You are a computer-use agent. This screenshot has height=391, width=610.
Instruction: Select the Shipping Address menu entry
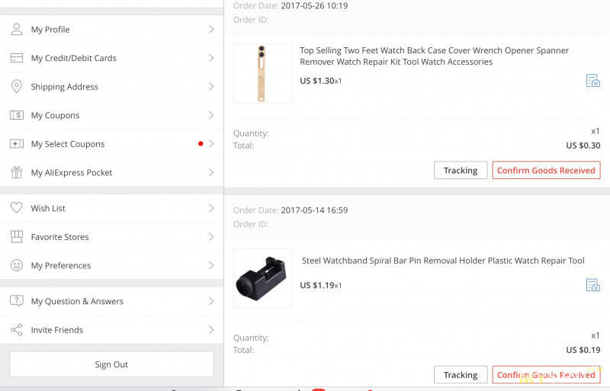(x=64, y=87)
